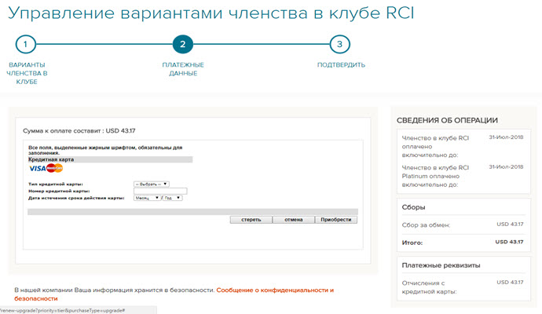Click 'Дата истечения срока действия карты' label
This screenshot has width=542, height=314.
tap(76, 198)
